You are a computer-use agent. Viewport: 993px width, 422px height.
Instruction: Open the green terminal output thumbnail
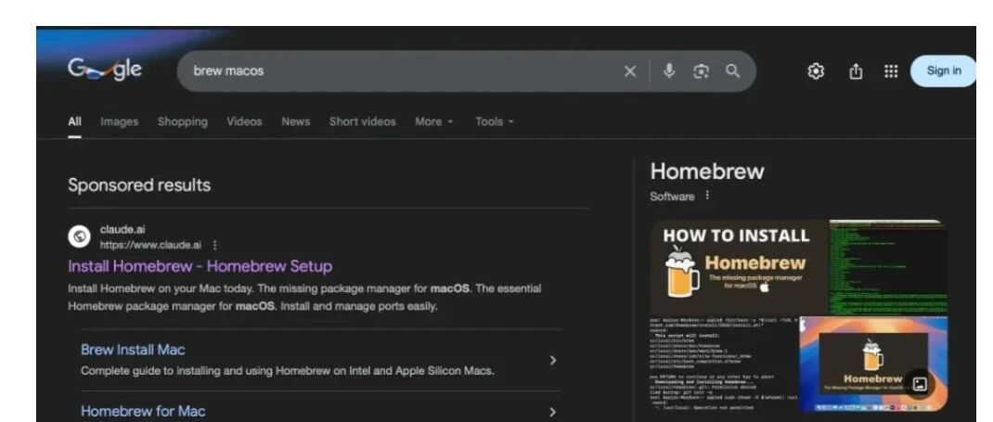888,267
